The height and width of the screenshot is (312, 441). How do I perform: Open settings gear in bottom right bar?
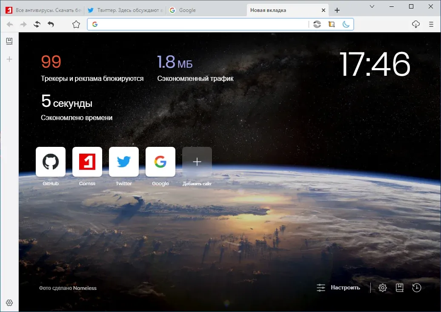[383, 287]
